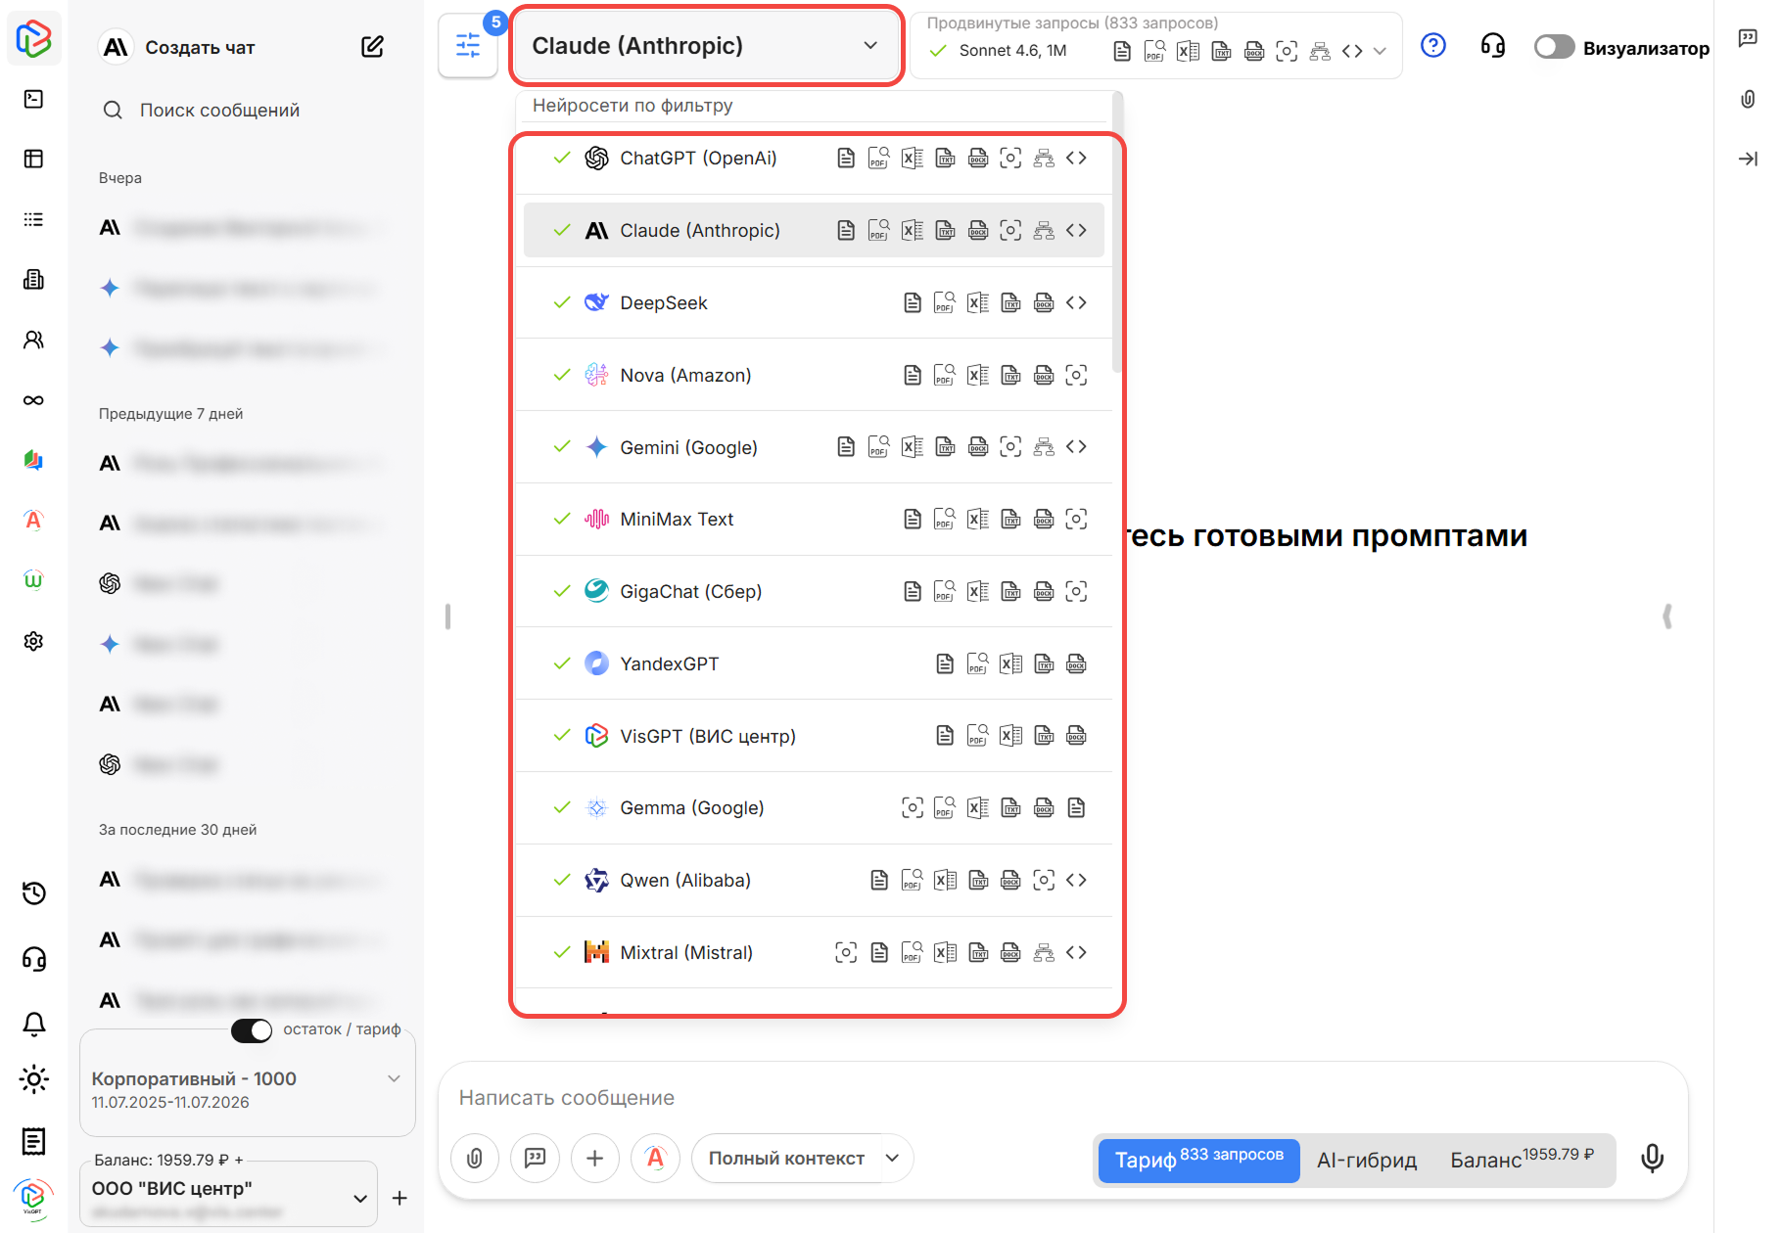Open the notifications bell icon
This screenshot has height=1233, width=1781.
[34, 1024]
